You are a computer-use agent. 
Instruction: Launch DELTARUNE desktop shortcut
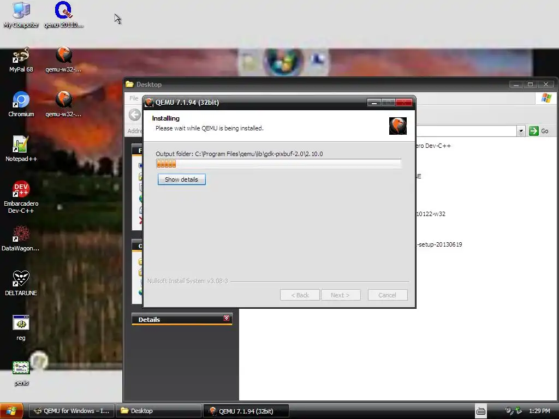[21, 284]
